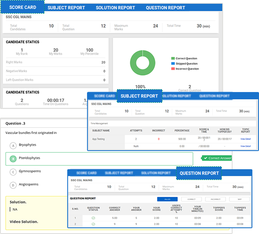Filter question report by INCORRECT button

(x=215, y=199)
